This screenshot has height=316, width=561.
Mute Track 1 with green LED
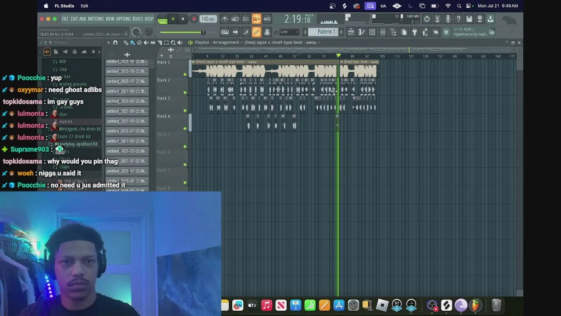point(185,75)
